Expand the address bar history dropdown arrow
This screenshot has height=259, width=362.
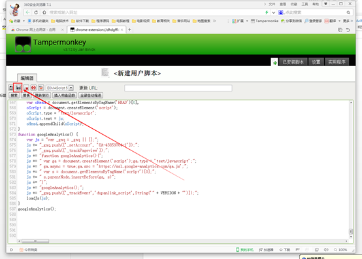click(274, 12)
